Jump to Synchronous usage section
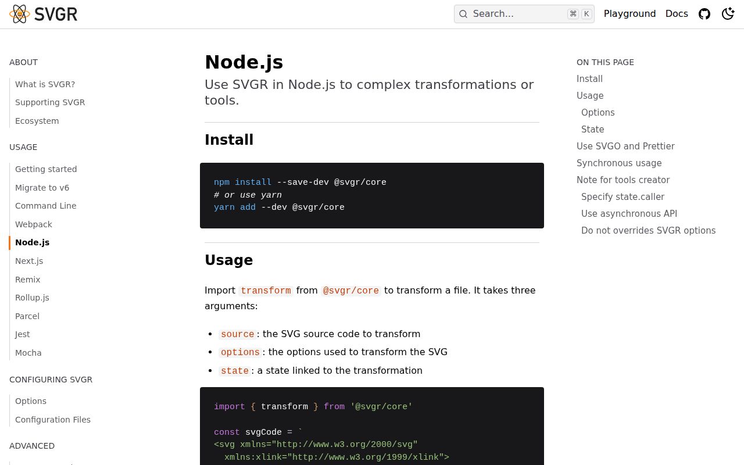The height and width of the screenshot is (465, 744). point(619,163)
